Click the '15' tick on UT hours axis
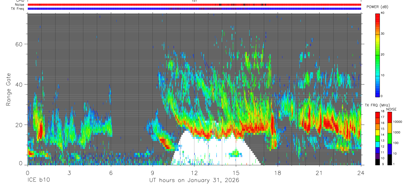This screenshot has height=187, width=406. pos(236,172)
